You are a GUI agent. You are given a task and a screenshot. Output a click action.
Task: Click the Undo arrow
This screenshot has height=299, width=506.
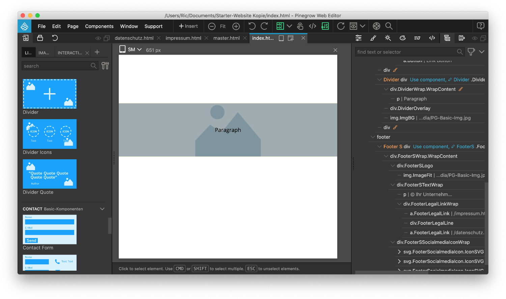(x=252, y=26)
